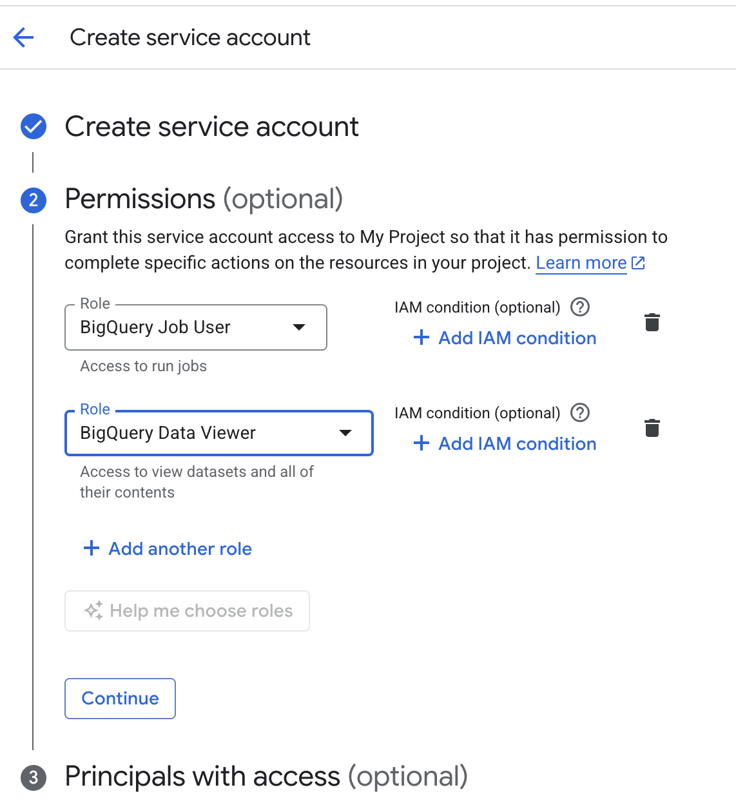Click the plus icon next to Add another role
The height and width of the screenshot is (803, 736).
coord(91,548)
